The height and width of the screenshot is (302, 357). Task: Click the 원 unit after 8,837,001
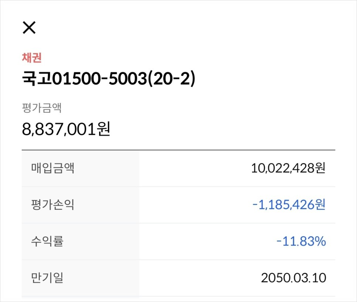point(103,129)
